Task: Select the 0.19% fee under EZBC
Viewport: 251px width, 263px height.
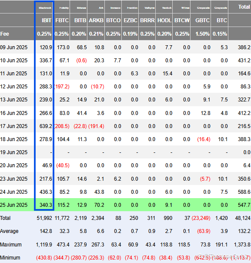Action: coord(130,34)
